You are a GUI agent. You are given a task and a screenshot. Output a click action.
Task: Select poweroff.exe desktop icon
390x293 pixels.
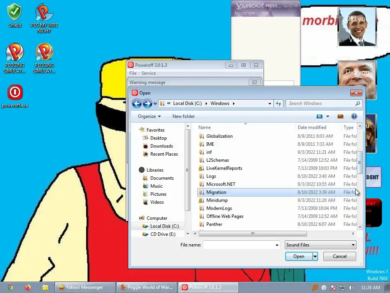[x=15, y=96]
